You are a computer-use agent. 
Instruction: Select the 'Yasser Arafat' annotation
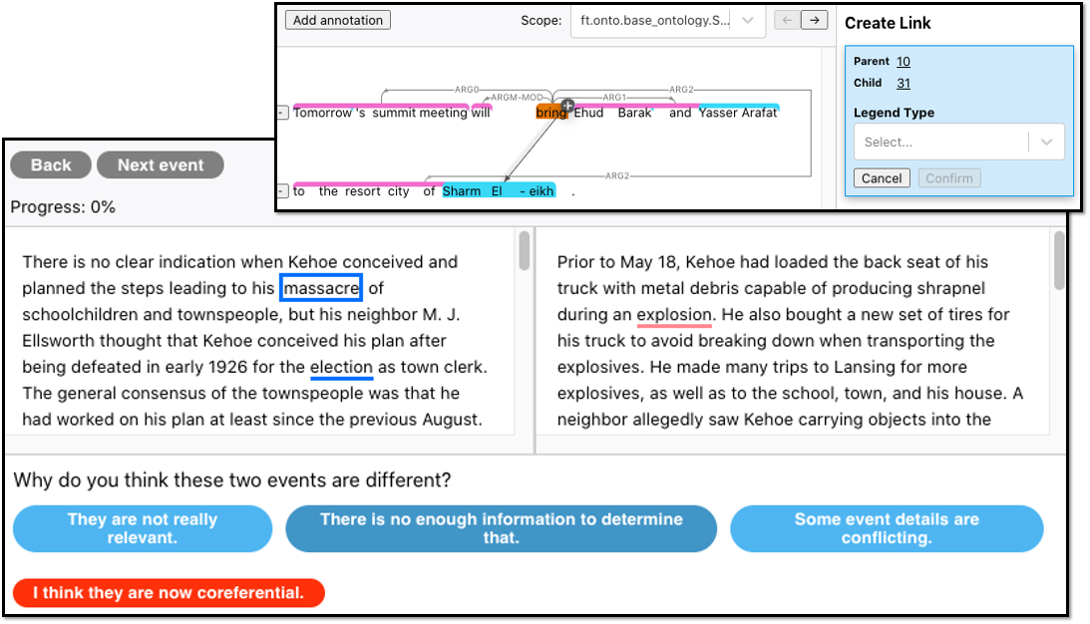point(738,113)
